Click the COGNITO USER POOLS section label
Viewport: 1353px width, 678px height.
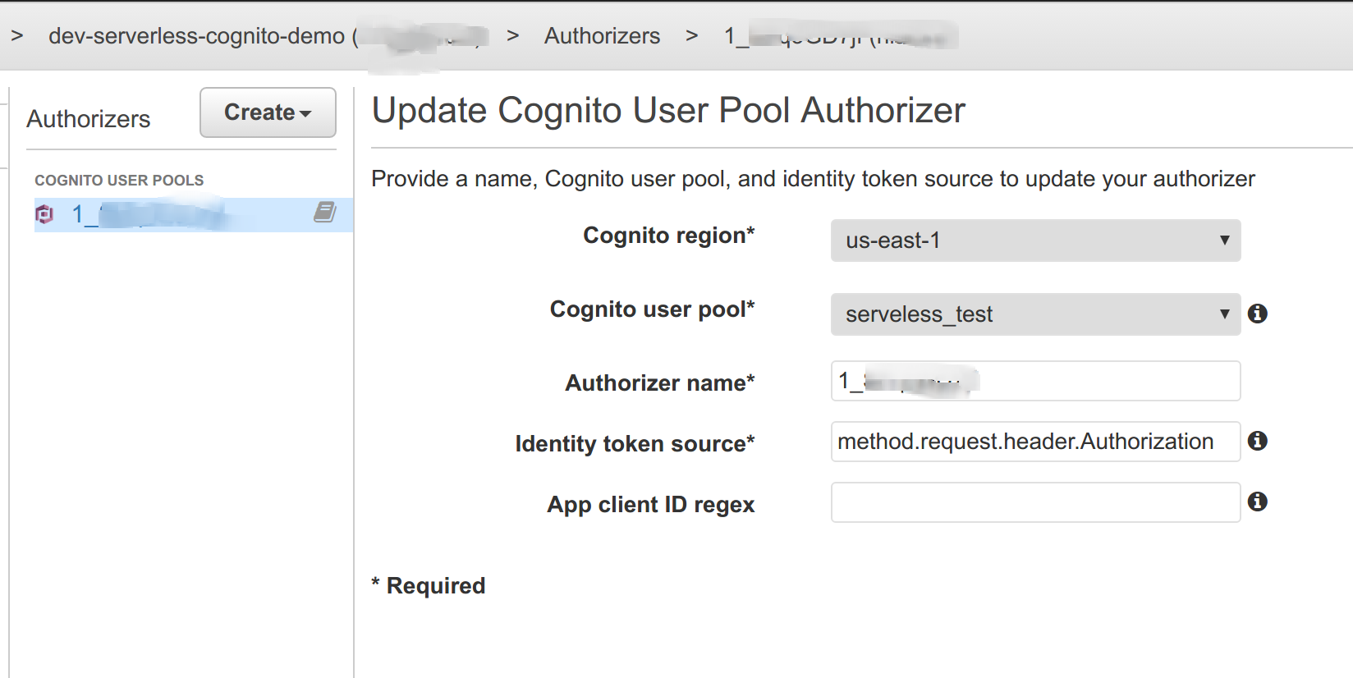tap(119, 181)
